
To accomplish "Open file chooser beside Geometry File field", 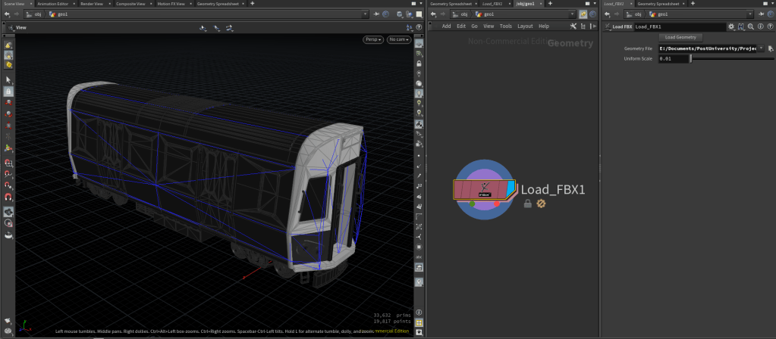I will 771,48.
